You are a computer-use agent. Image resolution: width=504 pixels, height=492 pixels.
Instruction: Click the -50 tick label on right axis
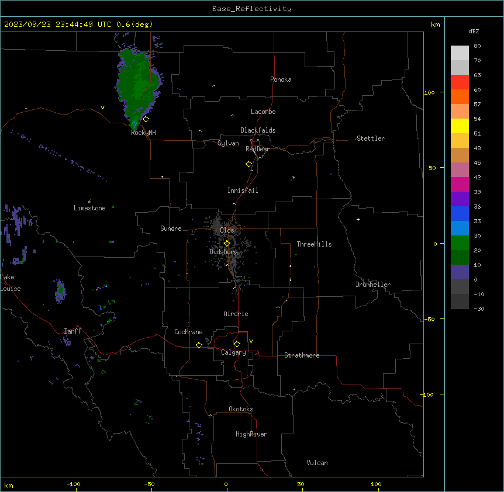(x=429, y=319)
